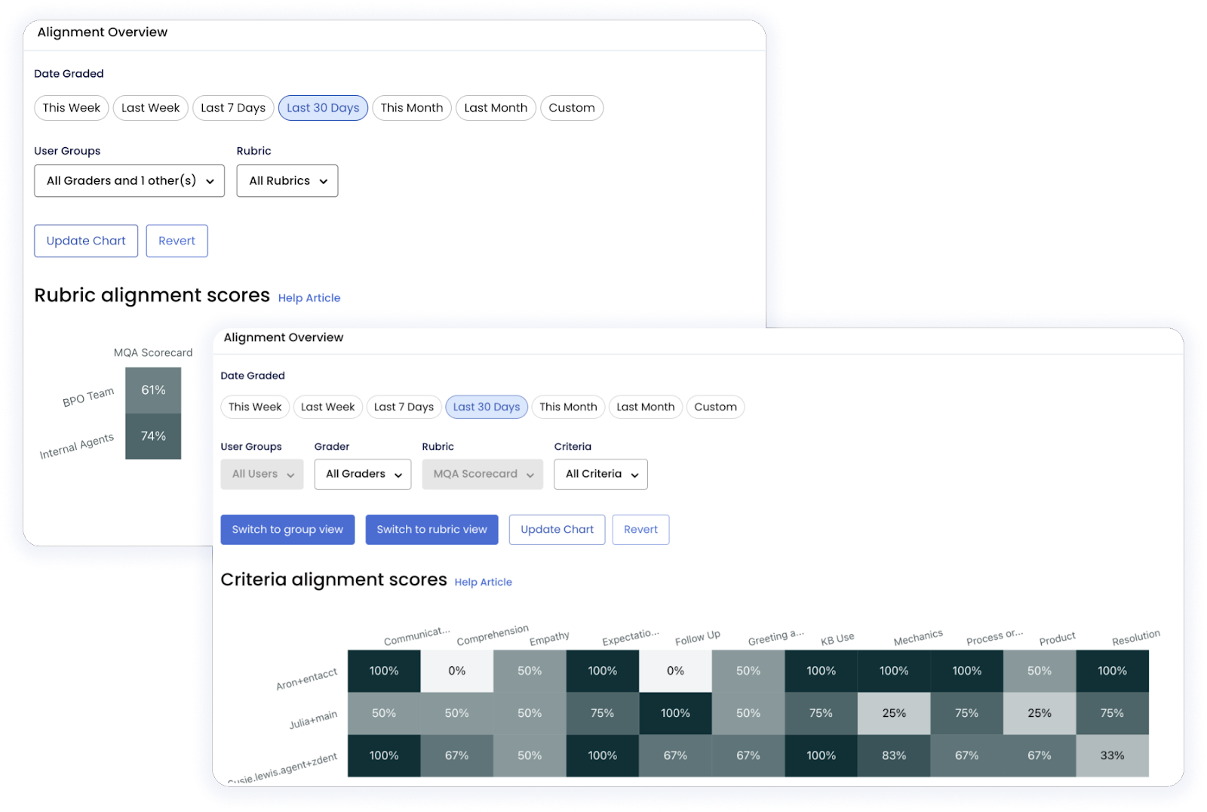Open Help Article next to Criteria alignment scores

[x=482, y=581]
